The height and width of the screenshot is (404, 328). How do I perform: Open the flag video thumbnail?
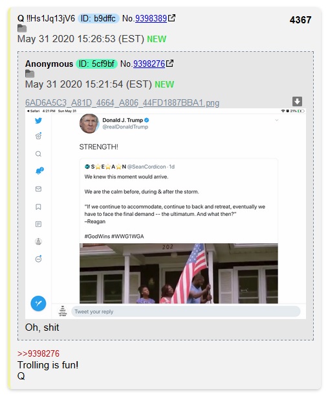[179, 273]
